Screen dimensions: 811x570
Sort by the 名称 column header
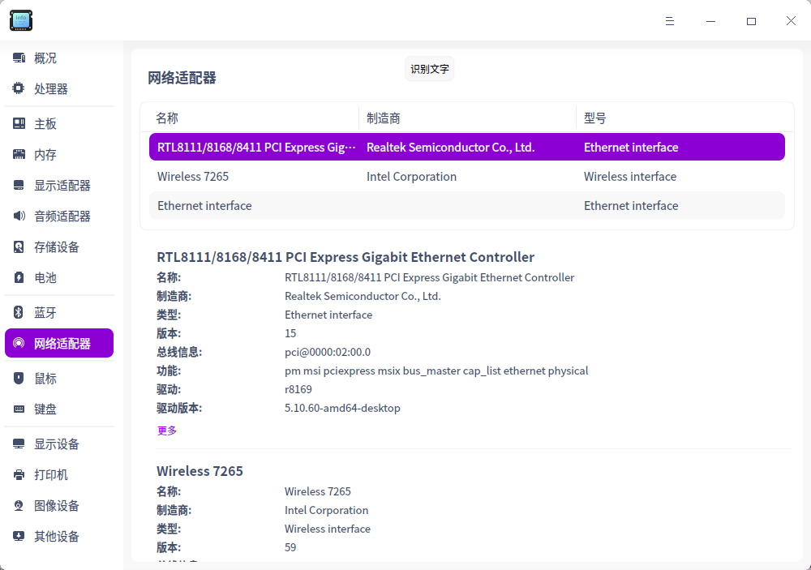click(x=167, y=118)
